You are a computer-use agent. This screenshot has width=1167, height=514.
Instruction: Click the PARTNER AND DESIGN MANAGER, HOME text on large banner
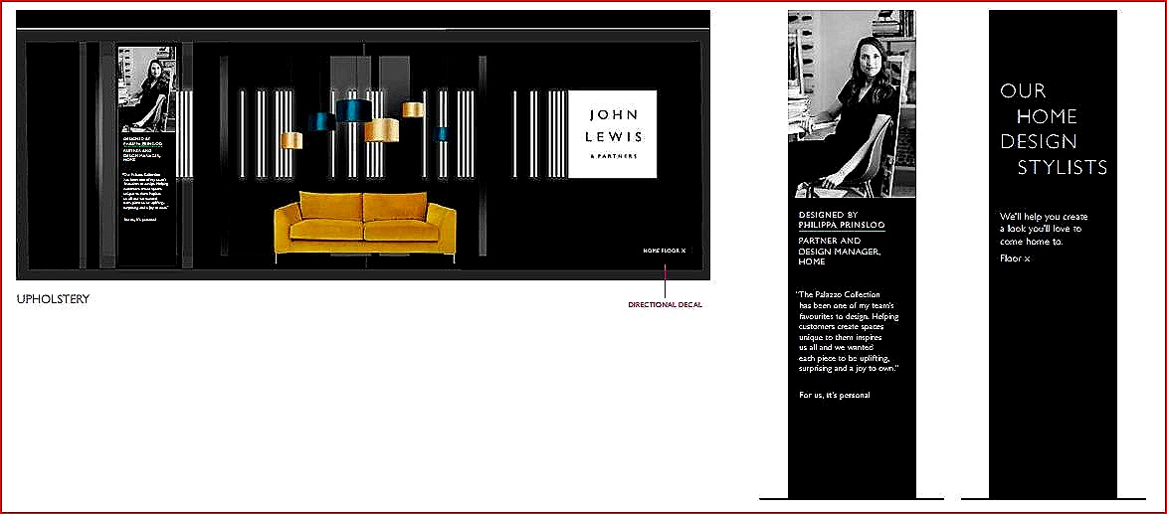[841, 252]
